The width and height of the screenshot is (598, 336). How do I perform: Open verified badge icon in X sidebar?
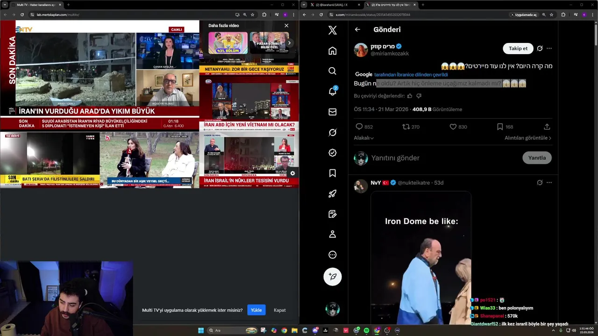(332, 153)
